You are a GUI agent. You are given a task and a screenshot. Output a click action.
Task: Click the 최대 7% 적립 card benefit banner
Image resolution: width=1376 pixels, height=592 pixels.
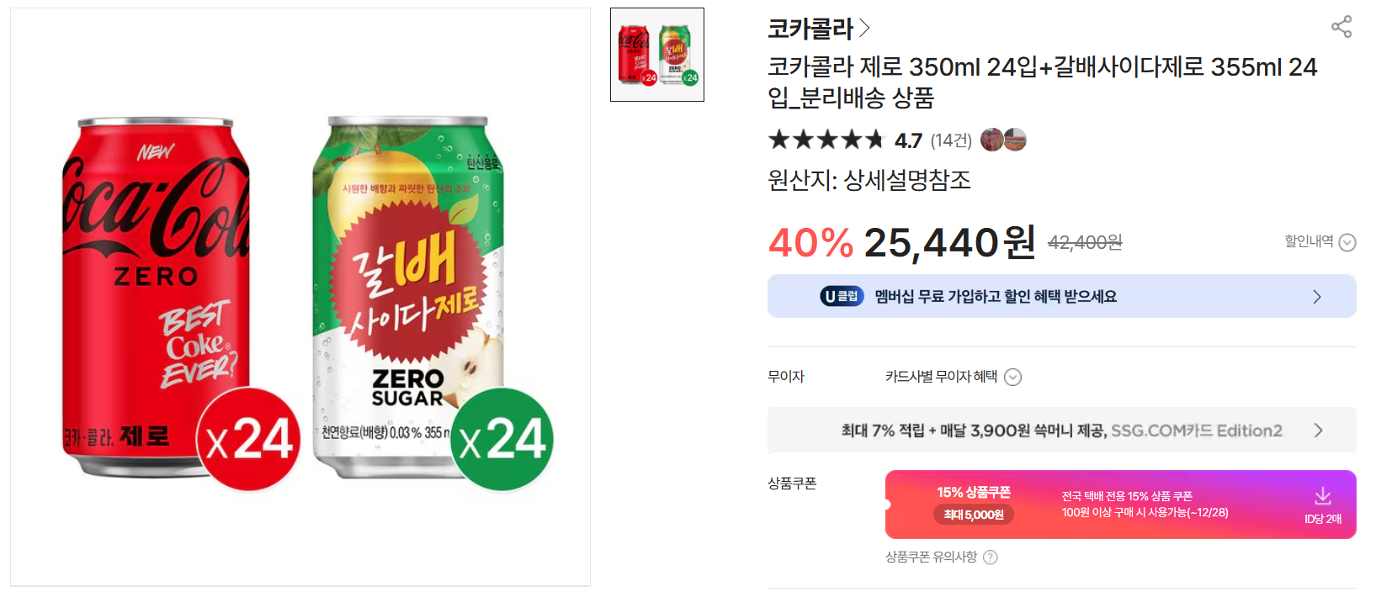pyautogui.click(x=1060, y=430)
